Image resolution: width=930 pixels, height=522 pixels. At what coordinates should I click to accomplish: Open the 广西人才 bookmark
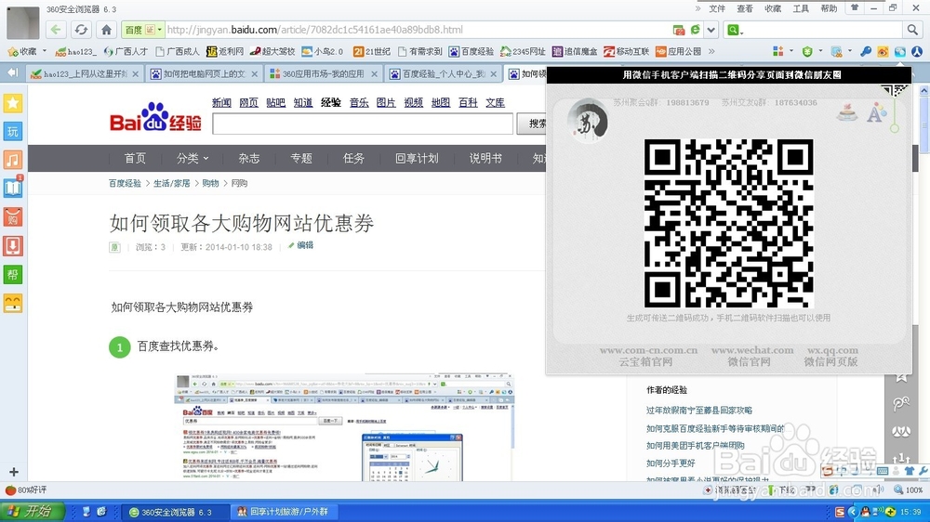click(126, 51)
